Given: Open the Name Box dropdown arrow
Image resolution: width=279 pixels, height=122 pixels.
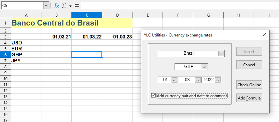Looking at the screenshot, I should point(46,6).
